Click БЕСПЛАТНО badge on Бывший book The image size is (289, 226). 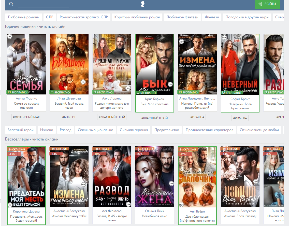[x=61, y=92]
